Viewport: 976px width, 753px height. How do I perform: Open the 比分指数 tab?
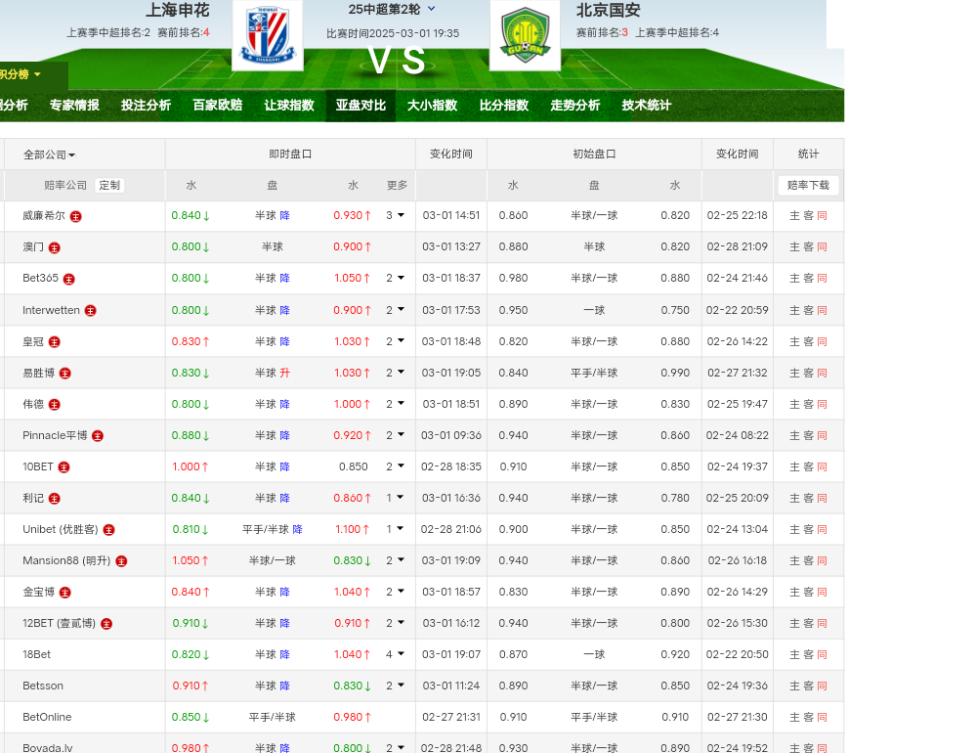[503, 106]
